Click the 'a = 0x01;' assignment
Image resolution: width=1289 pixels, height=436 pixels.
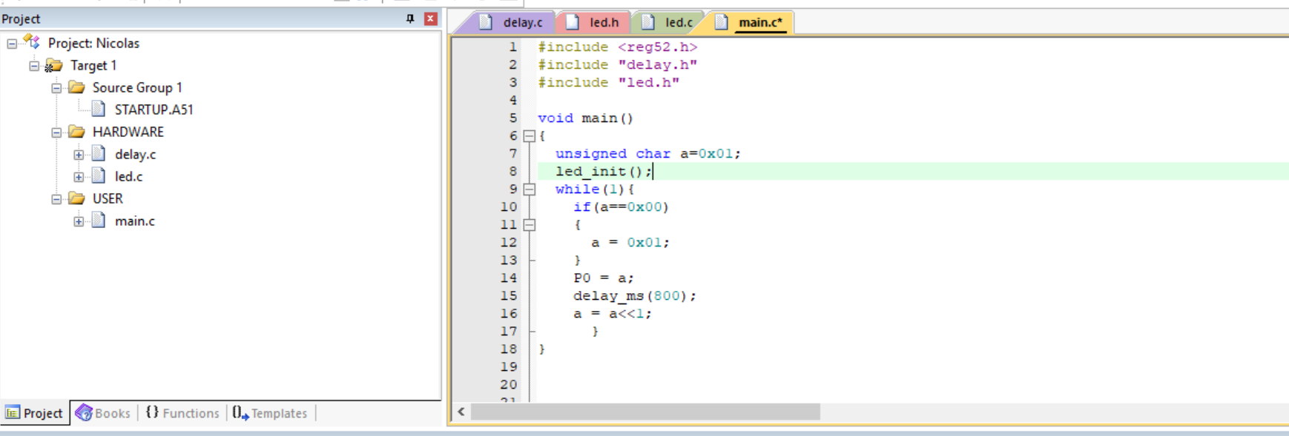[630, 243]
